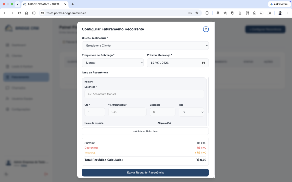
Task: Click the password key icon in address bar
Action: point(190,13)
